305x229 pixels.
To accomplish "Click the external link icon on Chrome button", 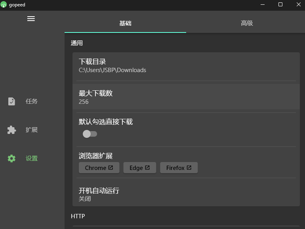I will pyautogui.click(x=111, y=168).
